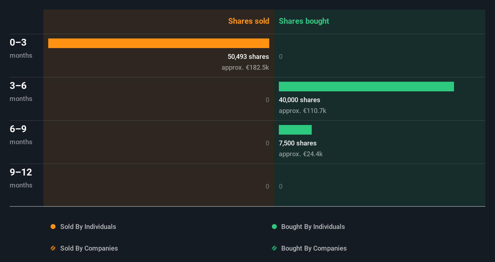
Task: Click the shares bought zero in 9–12 months row
Action: 281,186
